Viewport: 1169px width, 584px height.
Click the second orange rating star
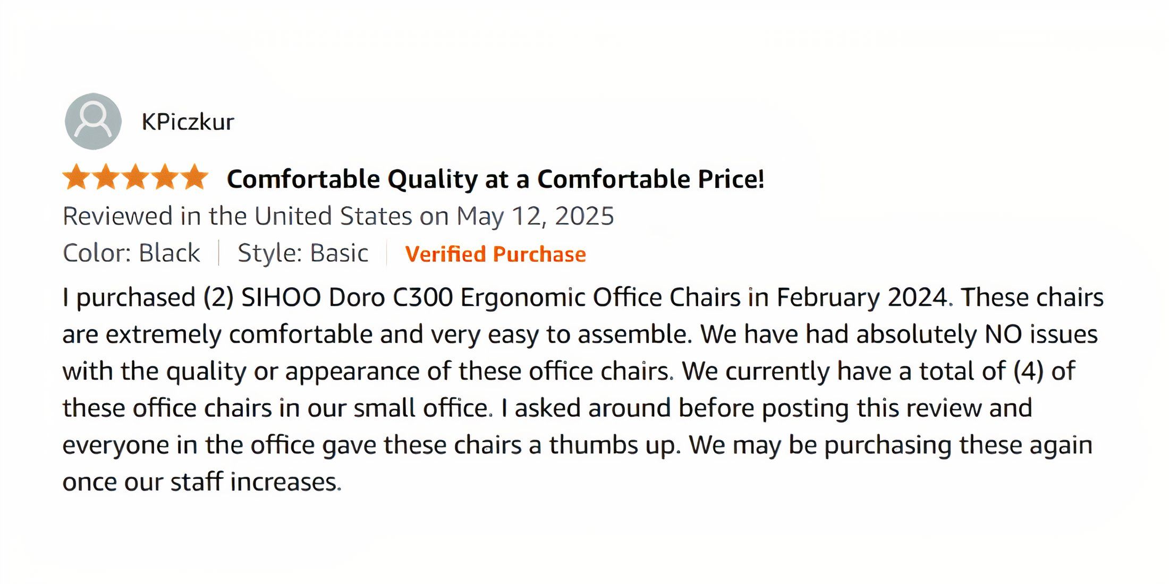[x=106, y=177]
